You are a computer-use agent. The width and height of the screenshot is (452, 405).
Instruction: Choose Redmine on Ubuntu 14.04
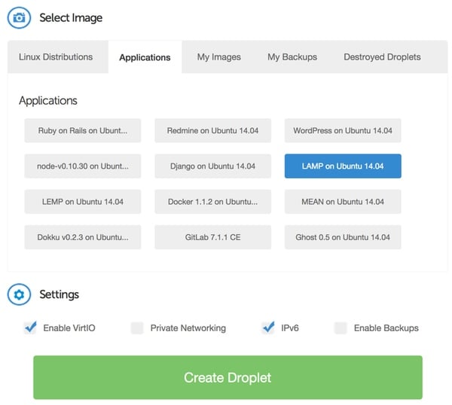212,130
